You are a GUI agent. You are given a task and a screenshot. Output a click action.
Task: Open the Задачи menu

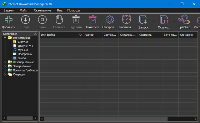coord(8,10)
